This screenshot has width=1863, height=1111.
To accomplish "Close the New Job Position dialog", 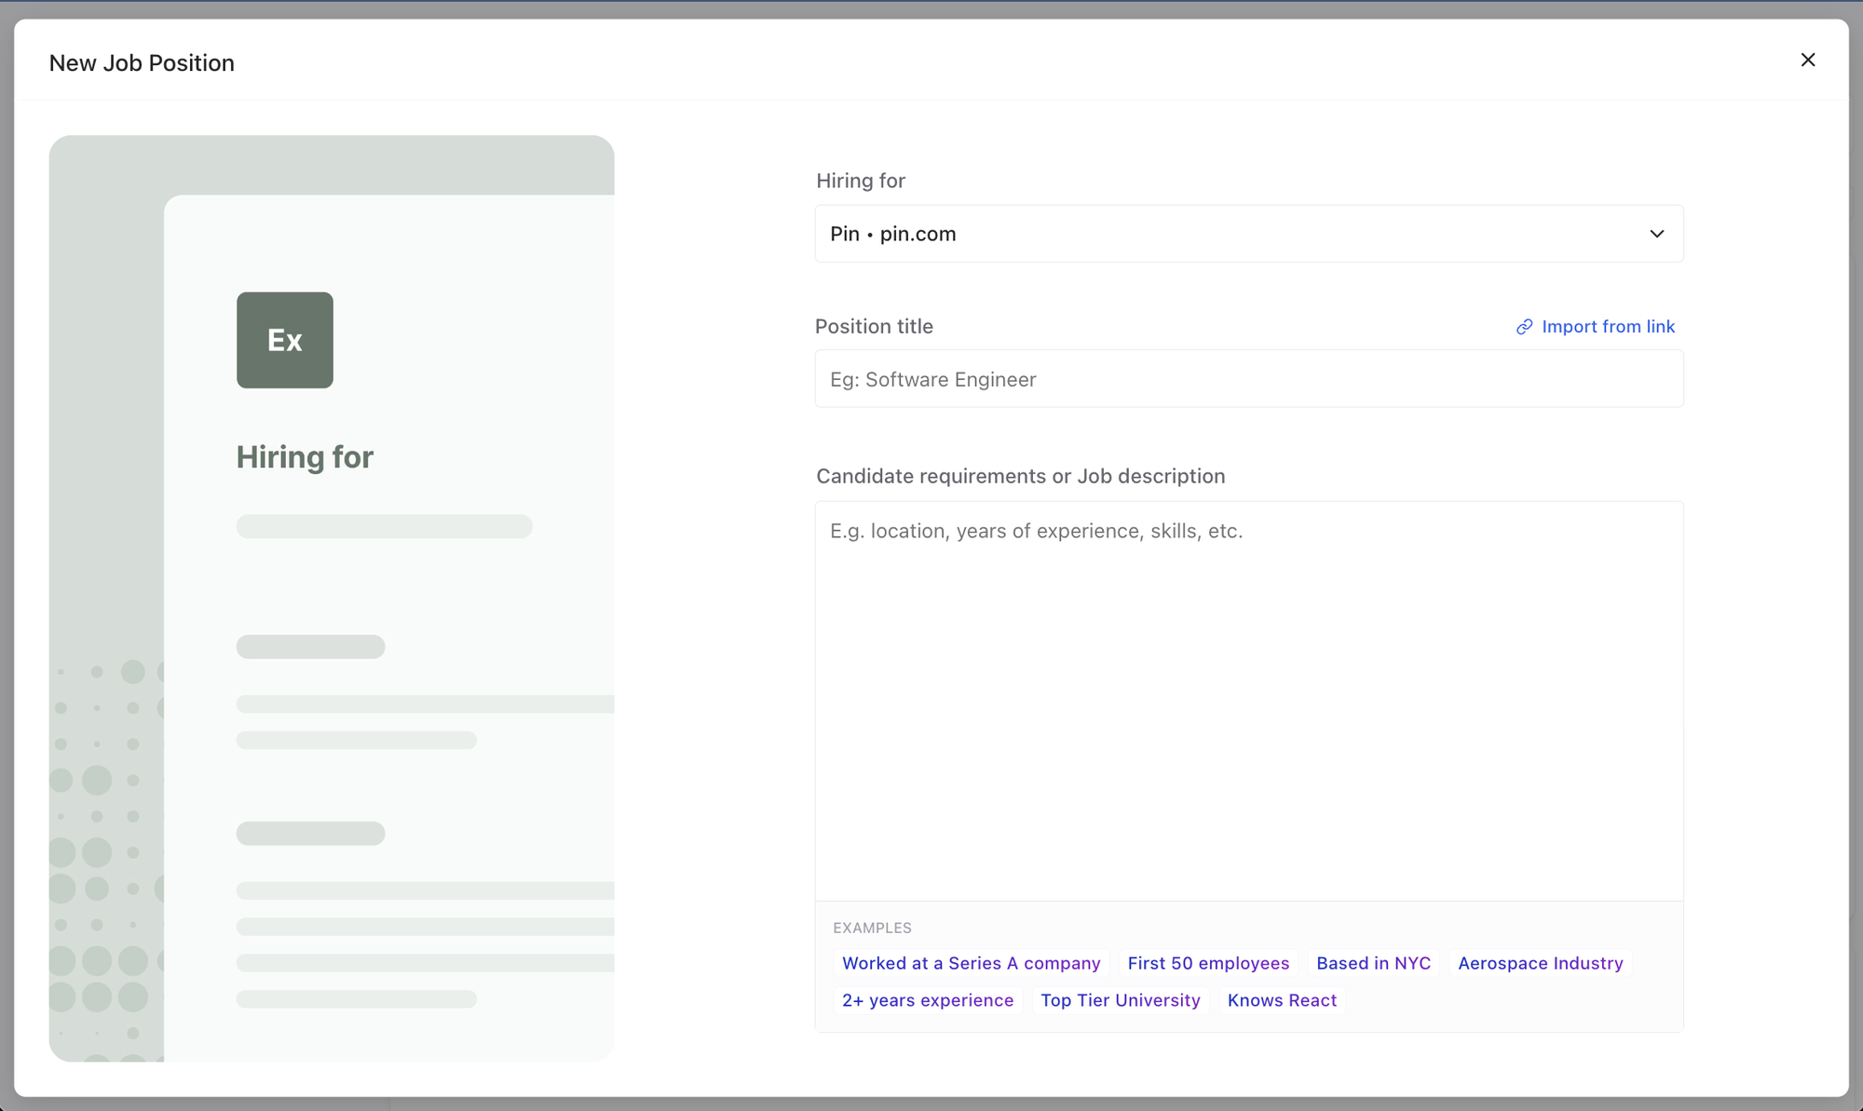I will pos(1807,61).
